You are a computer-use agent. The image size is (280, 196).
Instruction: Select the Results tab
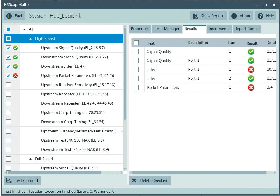194,29
